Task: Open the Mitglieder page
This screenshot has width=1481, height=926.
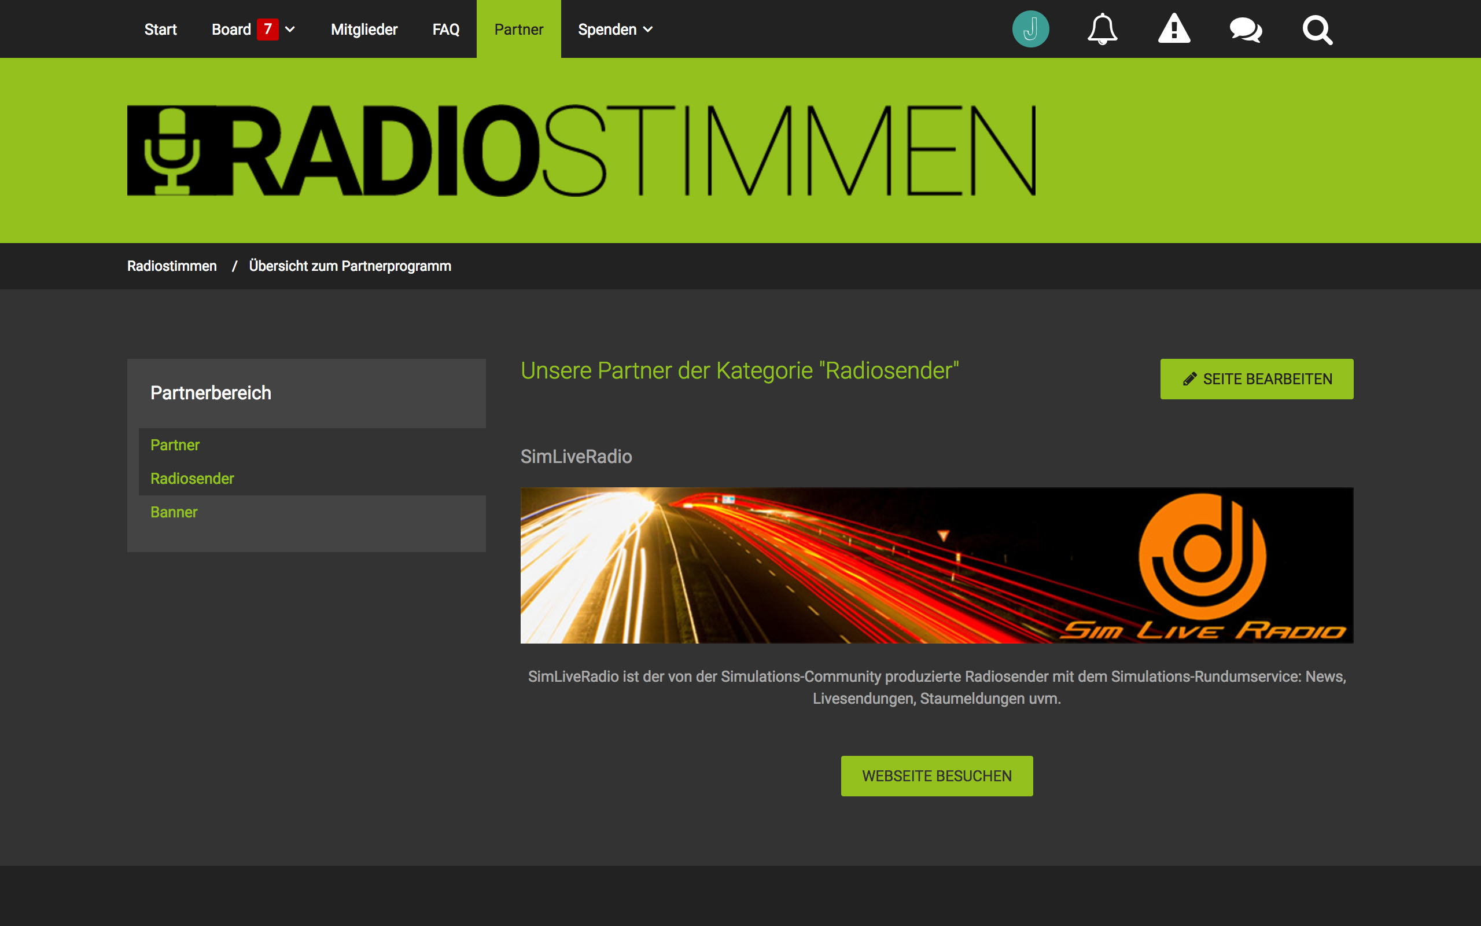Action: pos(364,29)
